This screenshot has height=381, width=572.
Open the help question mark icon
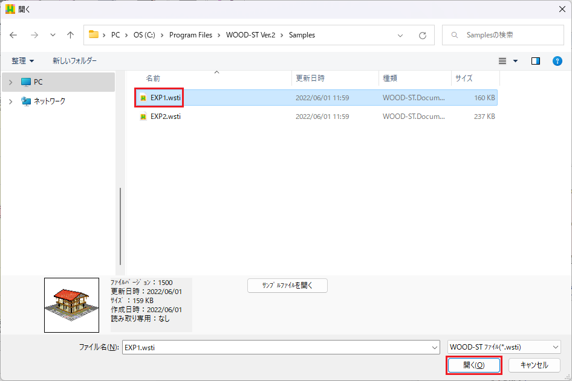pyautogui.click(x=557, y=61)
